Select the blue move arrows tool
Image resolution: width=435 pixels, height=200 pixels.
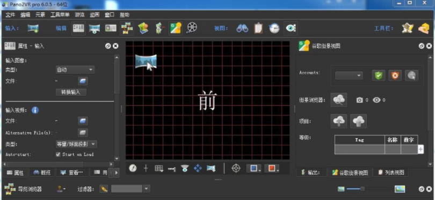pos(198,168)
